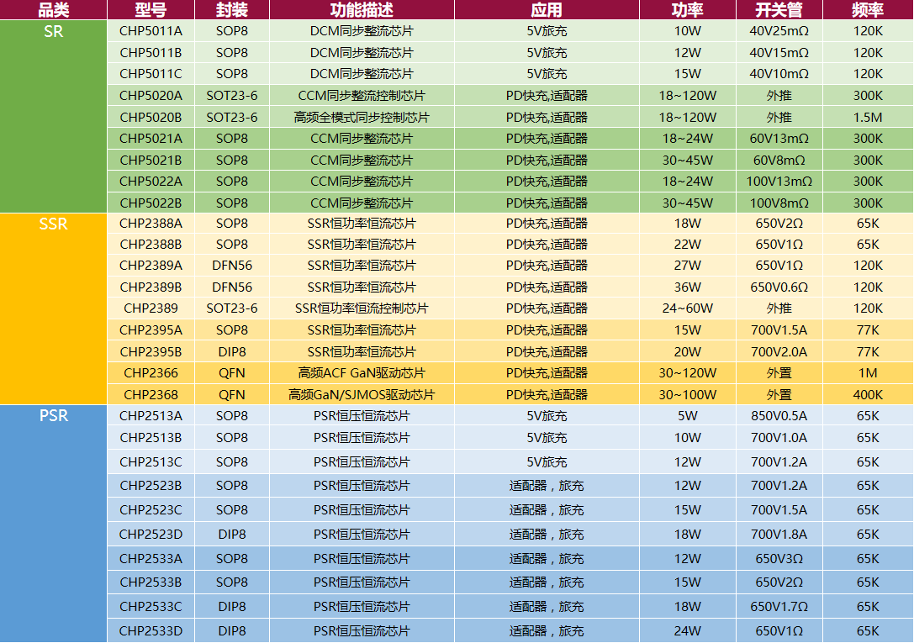Select model cell CHP2368
This screenshot has width=914, height=643.
click(x=151, y=394)
